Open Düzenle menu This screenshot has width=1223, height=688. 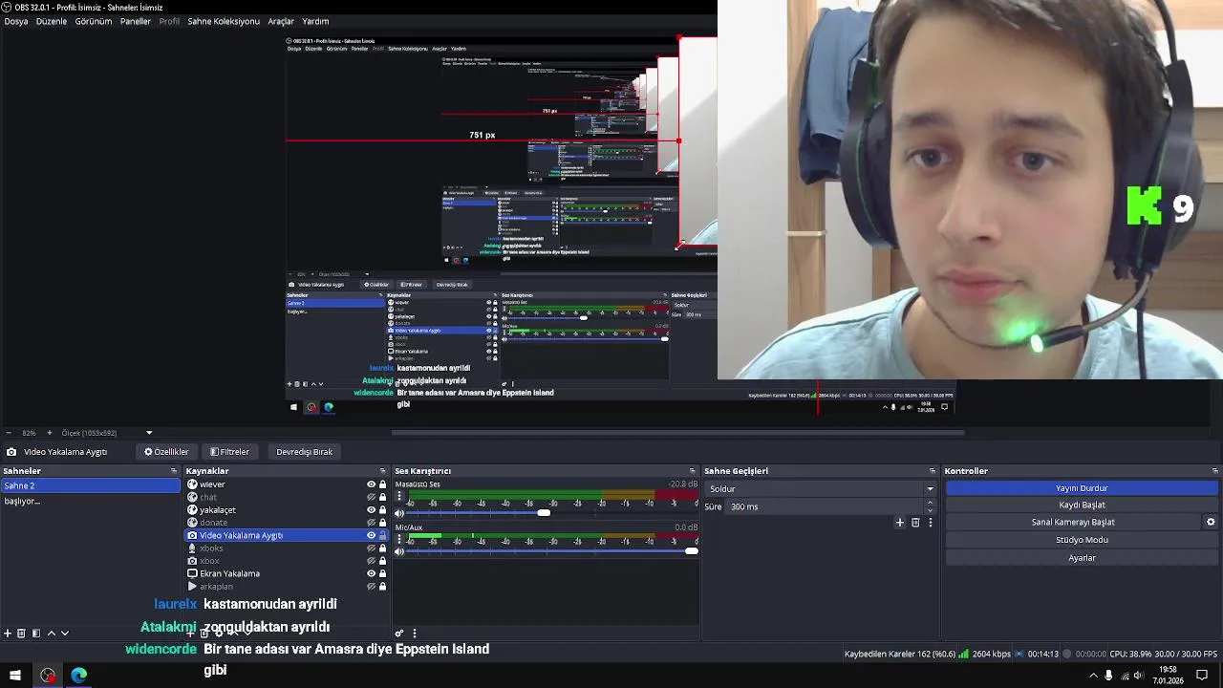[52, 21]
